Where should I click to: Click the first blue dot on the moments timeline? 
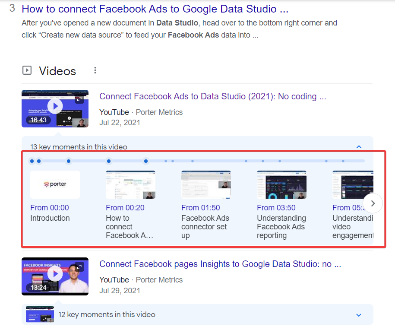[x=32, y=161]
